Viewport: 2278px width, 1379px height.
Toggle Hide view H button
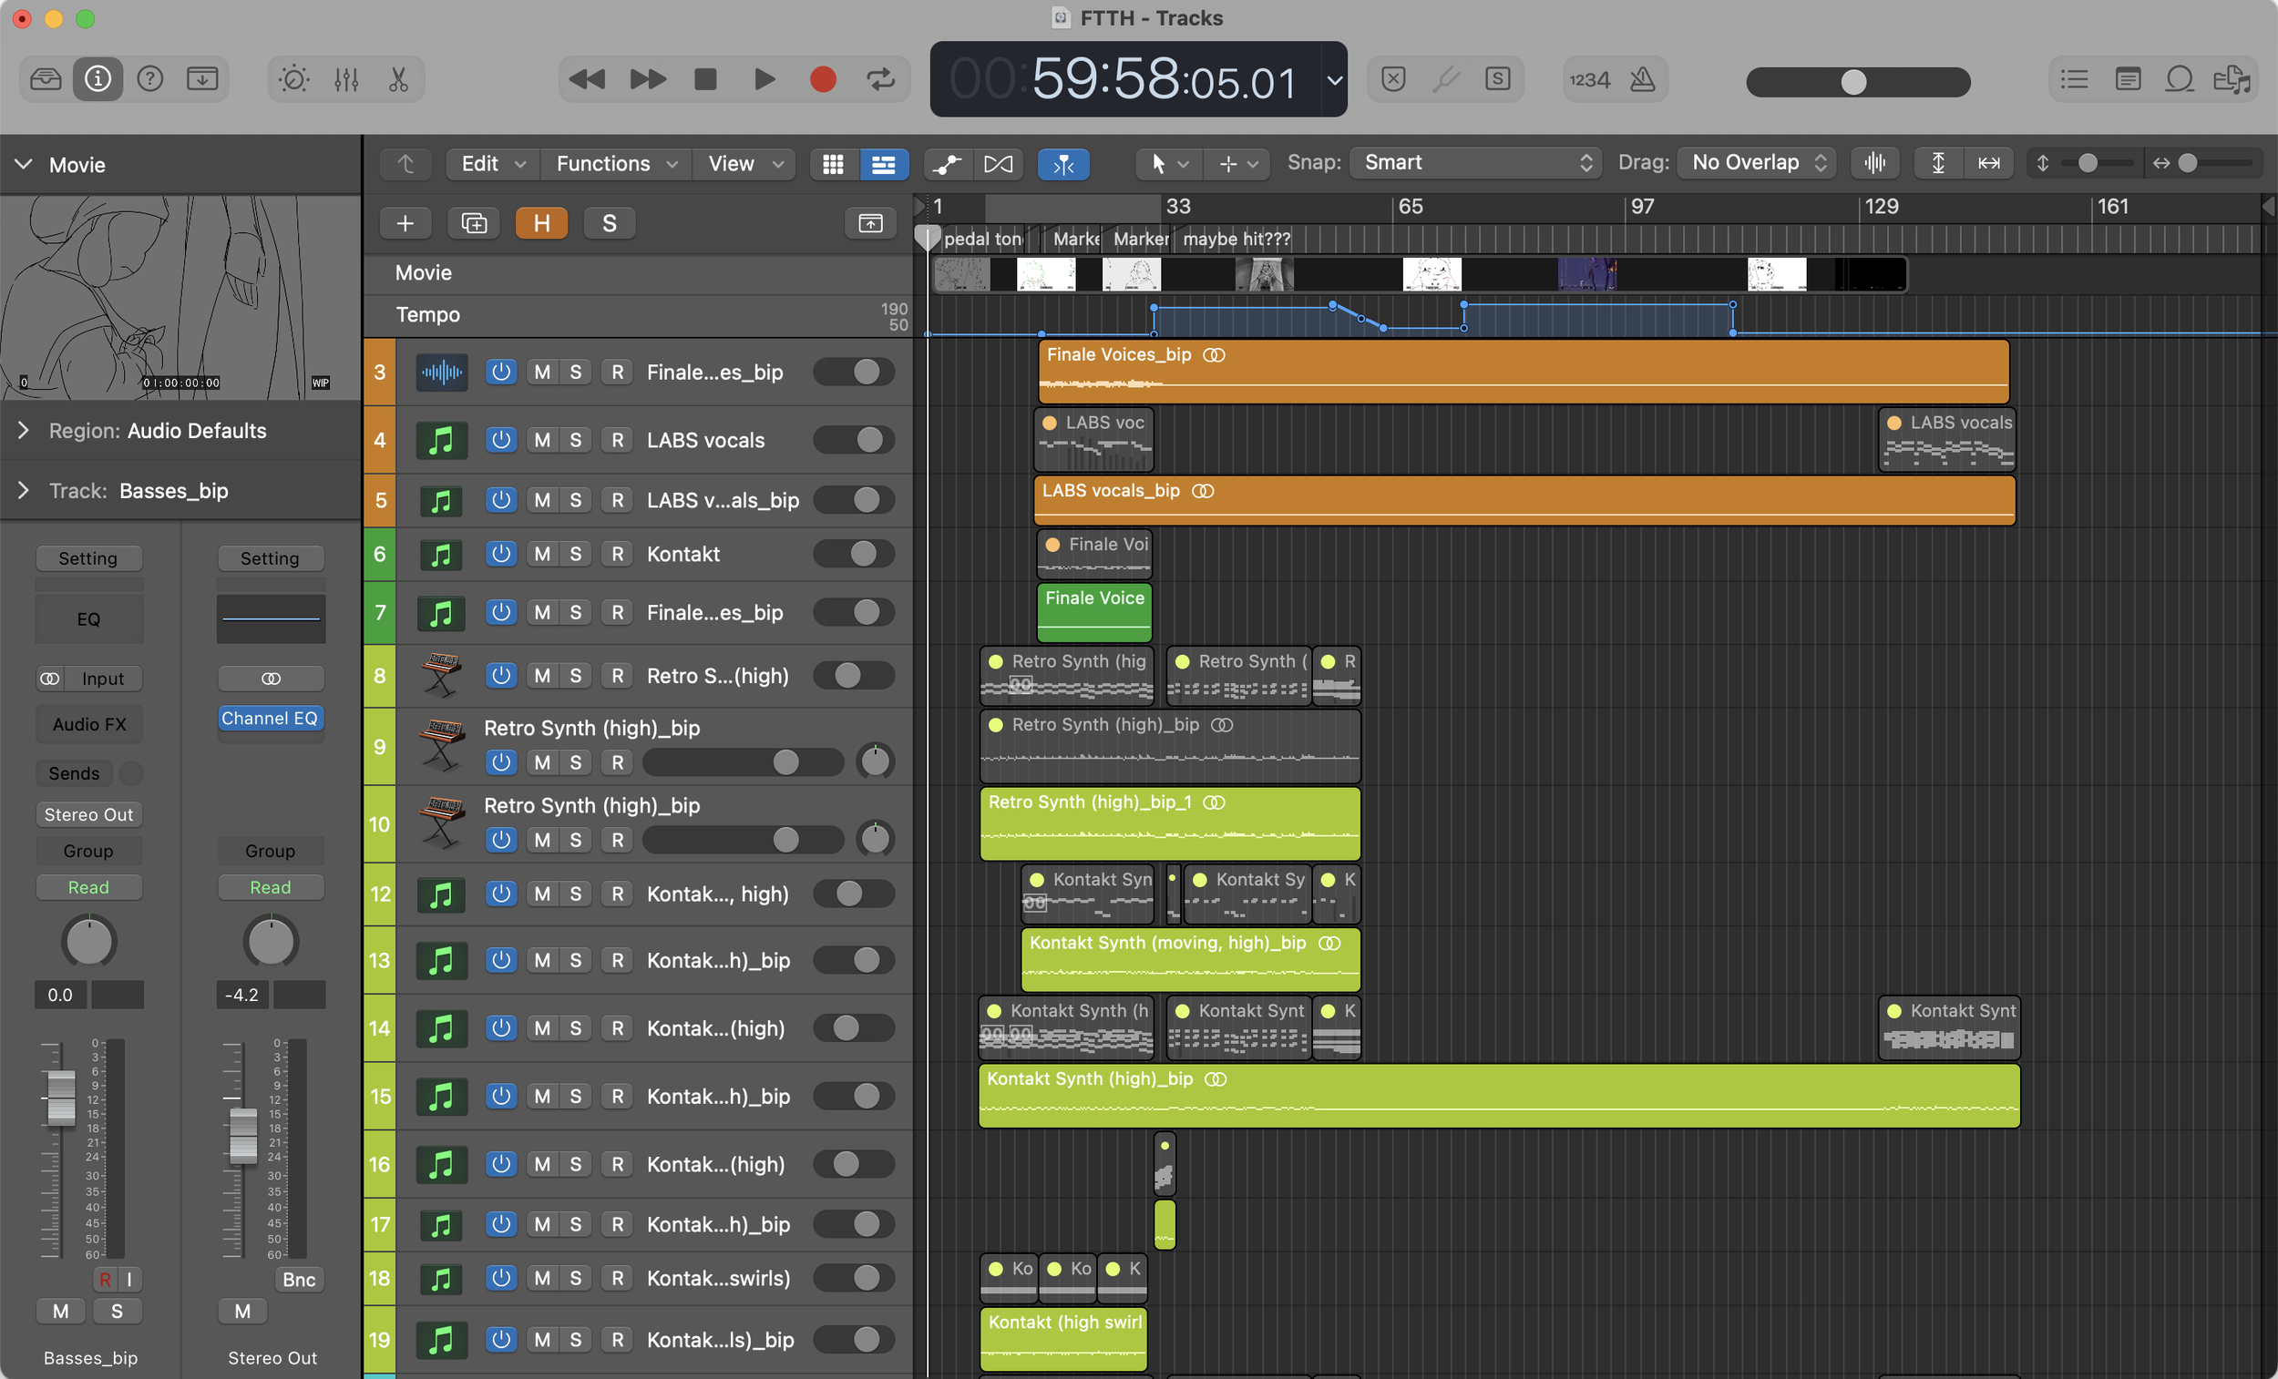tap(541, 223)
